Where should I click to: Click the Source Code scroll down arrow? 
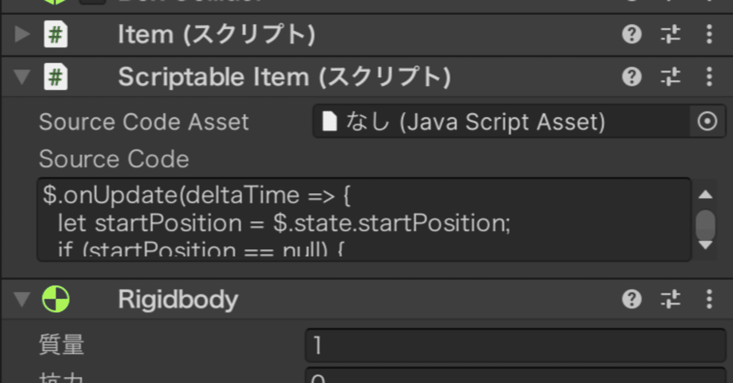706,245
